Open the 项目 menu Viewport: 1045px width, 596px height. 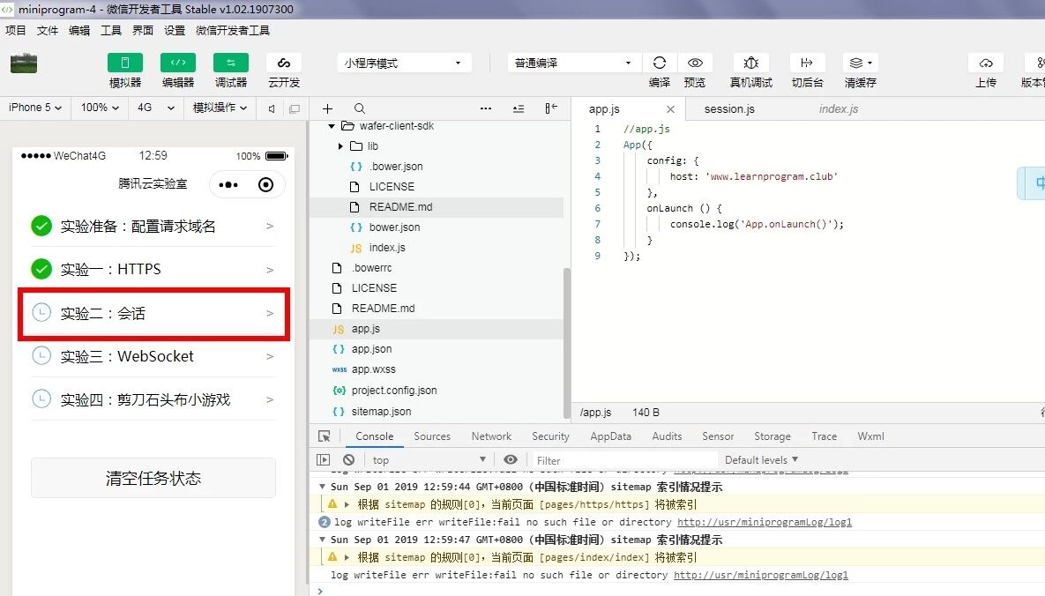(x=15, y=30)
